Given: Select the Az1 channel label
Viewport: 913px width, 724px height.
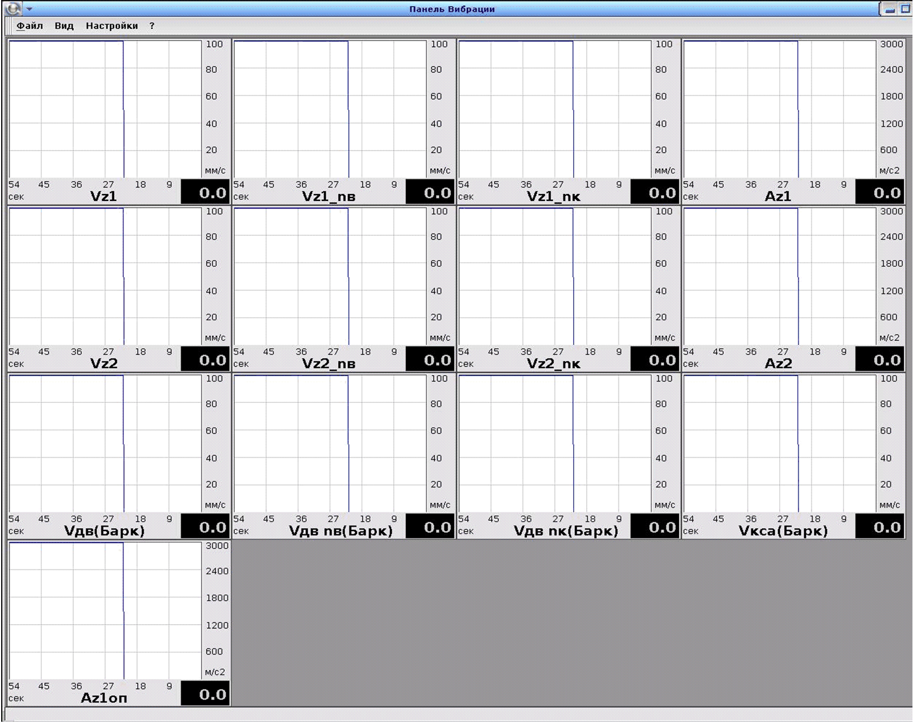Looking at the screenshot, I should [x=778, y=196].
